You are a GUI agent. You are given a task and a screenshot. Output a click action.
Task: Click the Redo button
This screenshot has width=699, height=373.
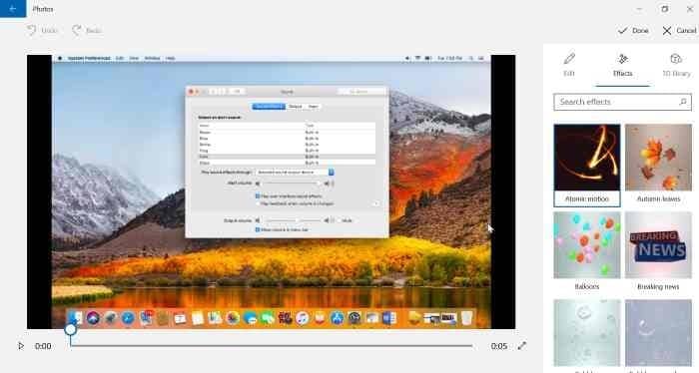click(x=87, y=30)
